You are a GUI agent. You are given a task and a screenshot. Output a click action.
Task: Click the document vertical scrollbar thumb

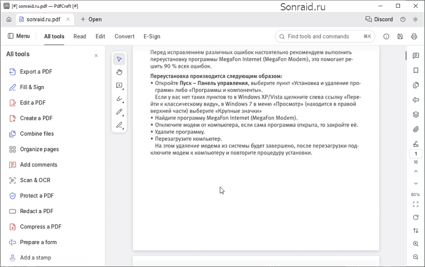(x=406, y=55)
